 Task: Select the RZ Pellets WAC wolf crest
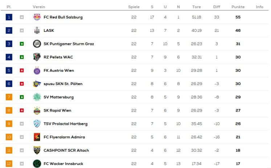pyautogui.click(x=37, y=57)
